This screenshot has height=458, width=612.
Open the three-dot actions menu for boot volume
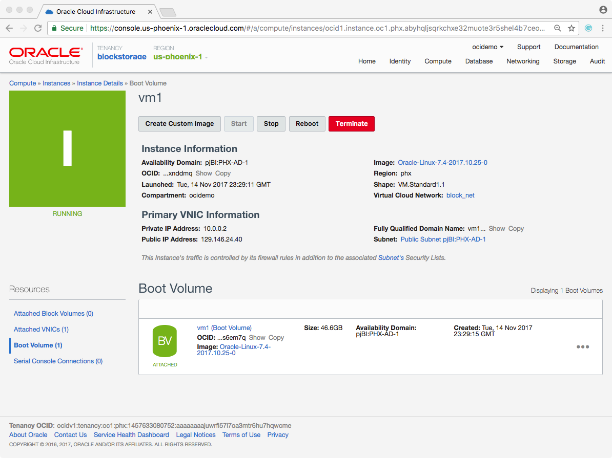582,346
